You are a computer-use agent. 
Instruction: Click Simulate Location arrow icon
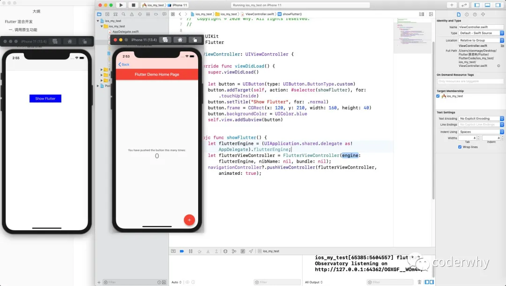pos(251,251)
